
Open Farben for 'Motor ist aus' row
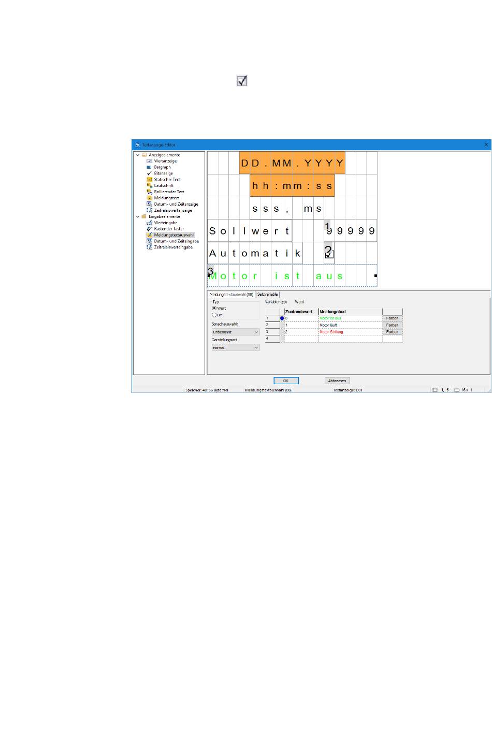coord(393,318)
